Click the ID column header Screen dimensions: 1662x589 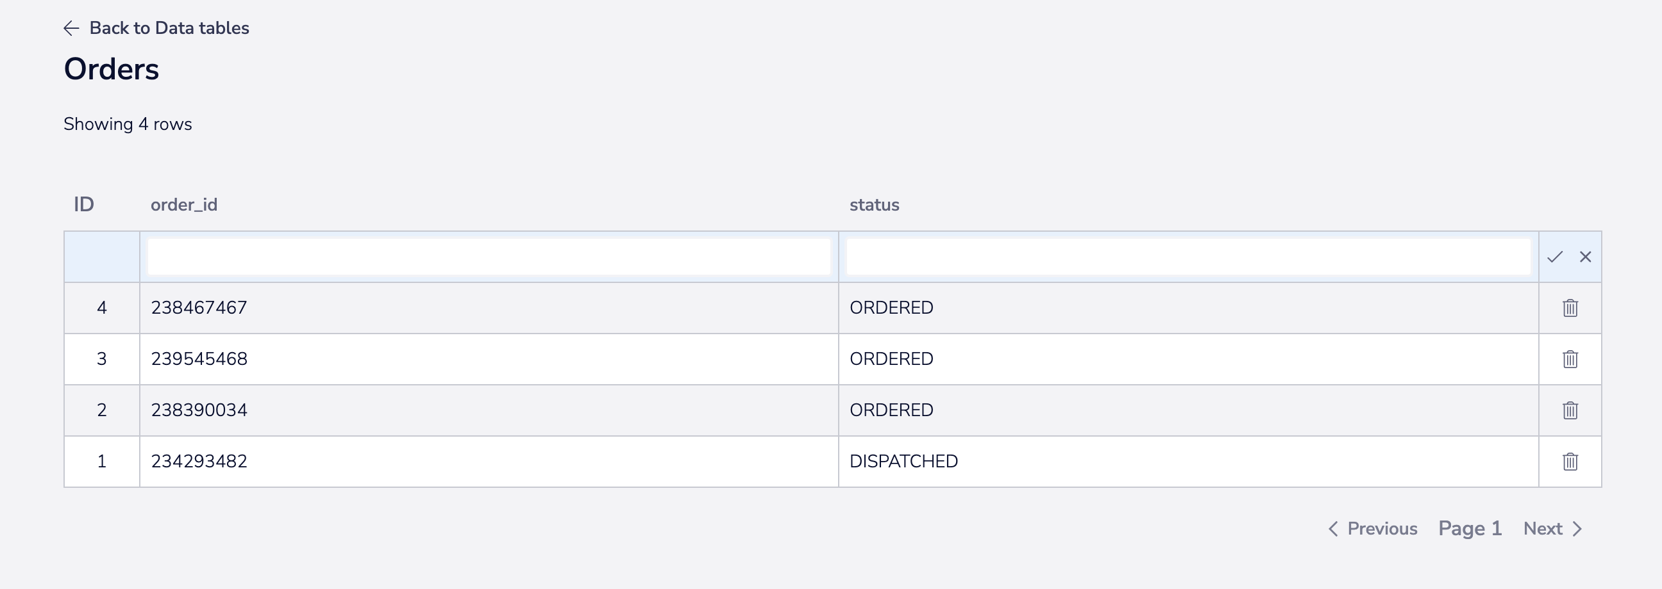pos(85,204)
